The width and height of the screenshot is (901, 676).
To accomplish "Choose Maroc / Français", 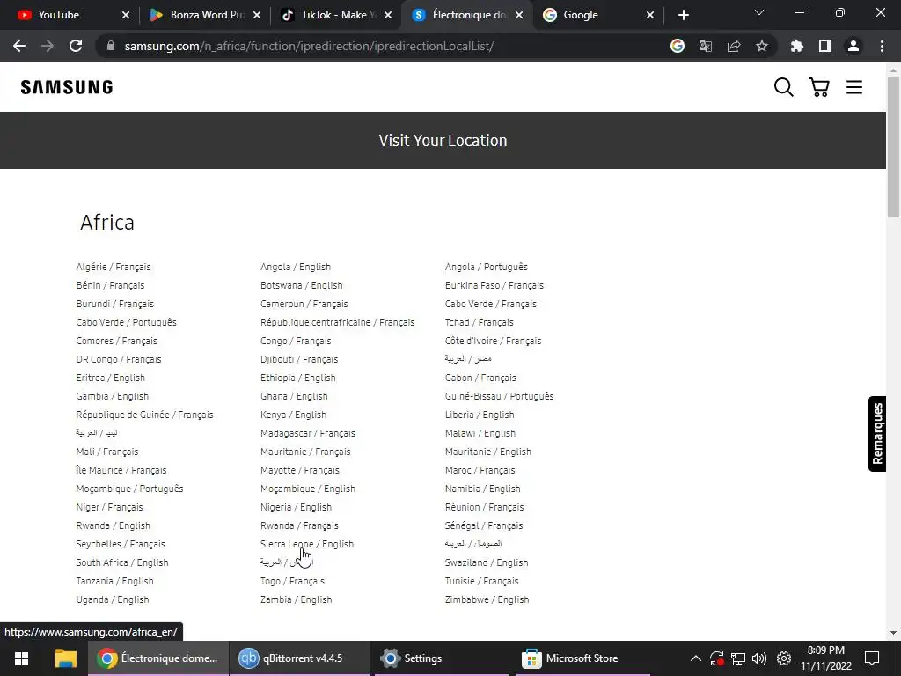I will [x=480, y=470].
